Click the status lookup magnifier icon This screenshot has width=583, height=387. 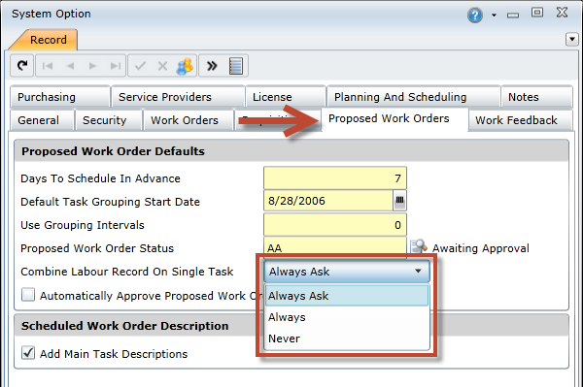coord(419,246)
